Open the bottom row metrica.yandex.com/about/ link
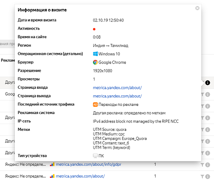 point(80,176)
